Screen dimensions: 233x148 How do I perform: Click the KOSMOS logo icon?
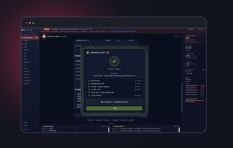coord(23,30)
